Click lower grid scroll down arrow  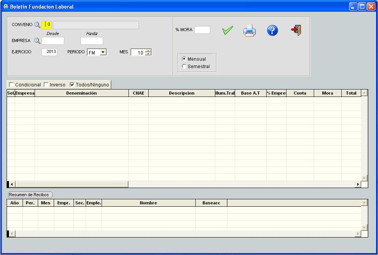tap(364, 227)
